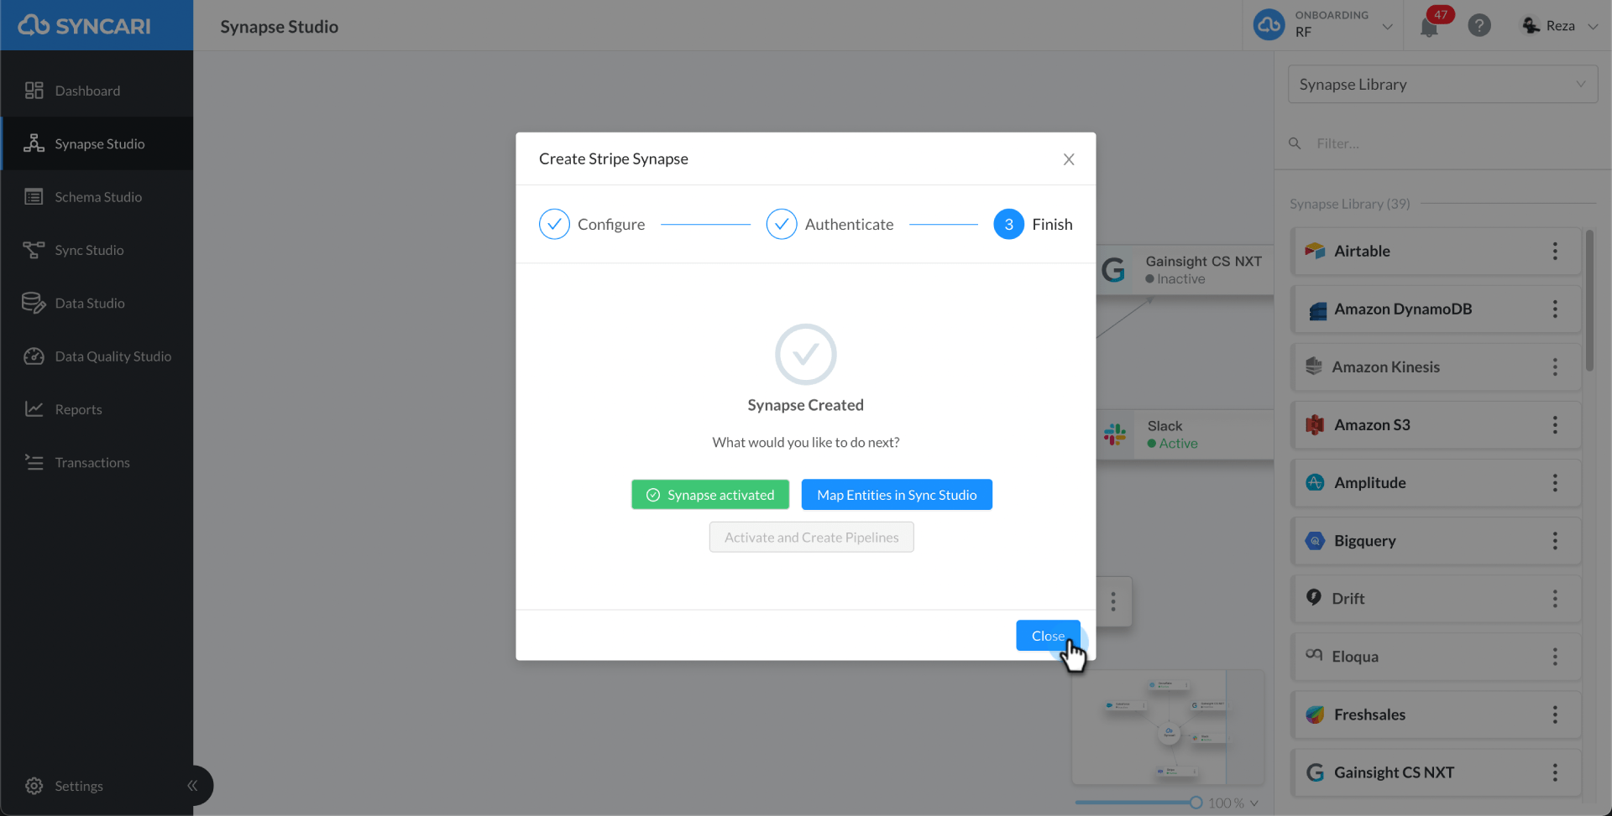
Task: Click the search magnifier icon
Action: [x=1295, y=143]
